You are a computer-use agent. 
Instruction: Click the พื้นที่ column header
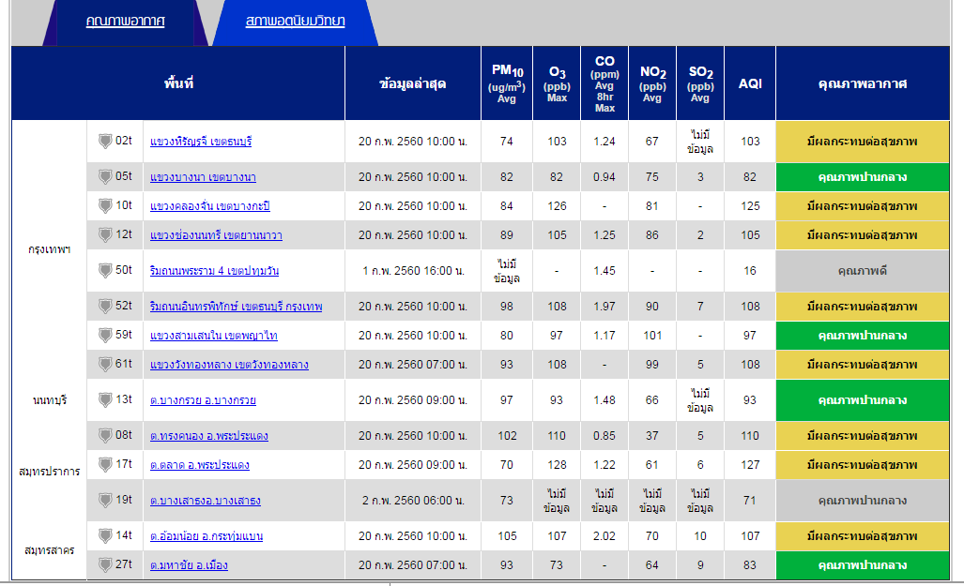pyautogui.click(x=178, y=83)
